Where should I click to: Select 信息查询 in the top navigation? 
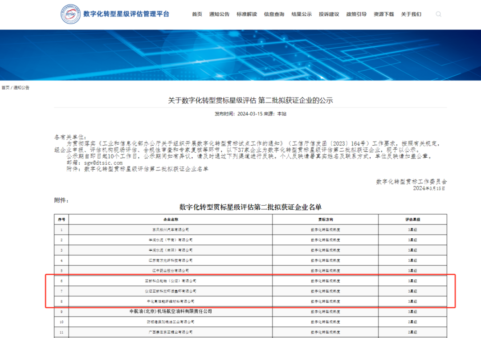[274, 14]
